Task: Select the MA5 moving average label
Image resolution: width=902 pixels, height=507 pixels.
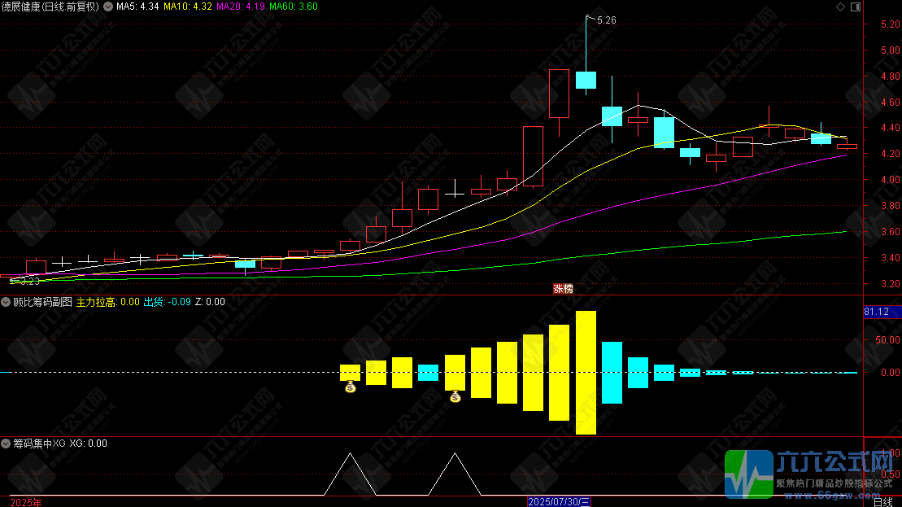Action: coord(137,7)
